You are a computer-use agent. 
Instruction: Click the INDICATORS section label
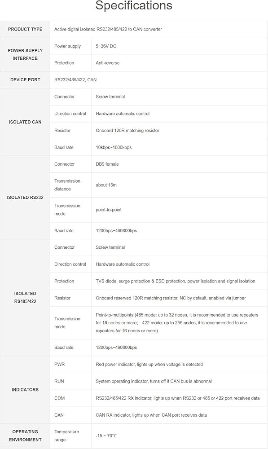25,390
